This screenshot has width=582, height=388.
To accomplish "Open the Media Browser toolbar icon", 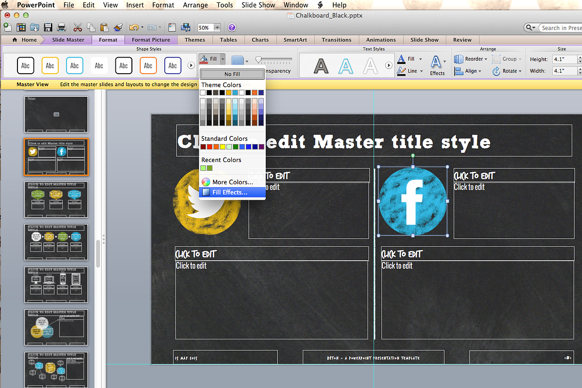I will click(x=185, y=28).
